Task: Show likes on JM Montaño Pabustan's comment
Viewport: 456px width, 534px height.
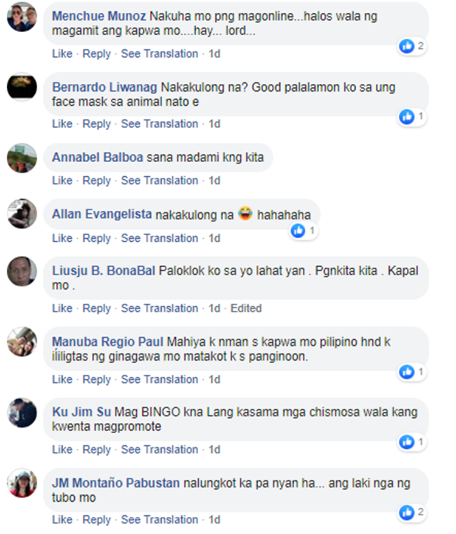Action: click(x=407, y=513)
